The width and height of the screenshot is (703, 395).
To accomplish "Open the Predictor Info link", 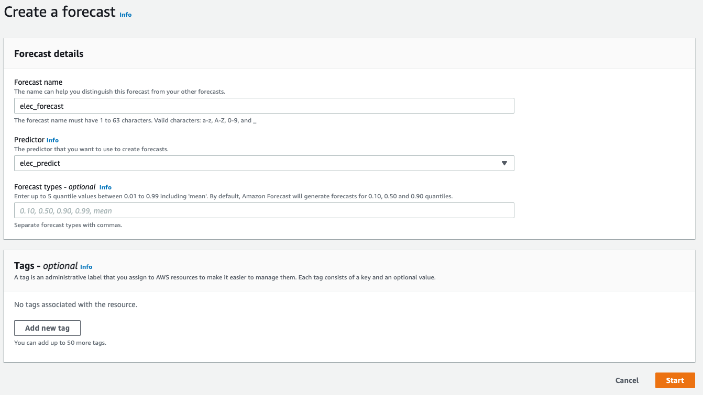I will (52, 140).
